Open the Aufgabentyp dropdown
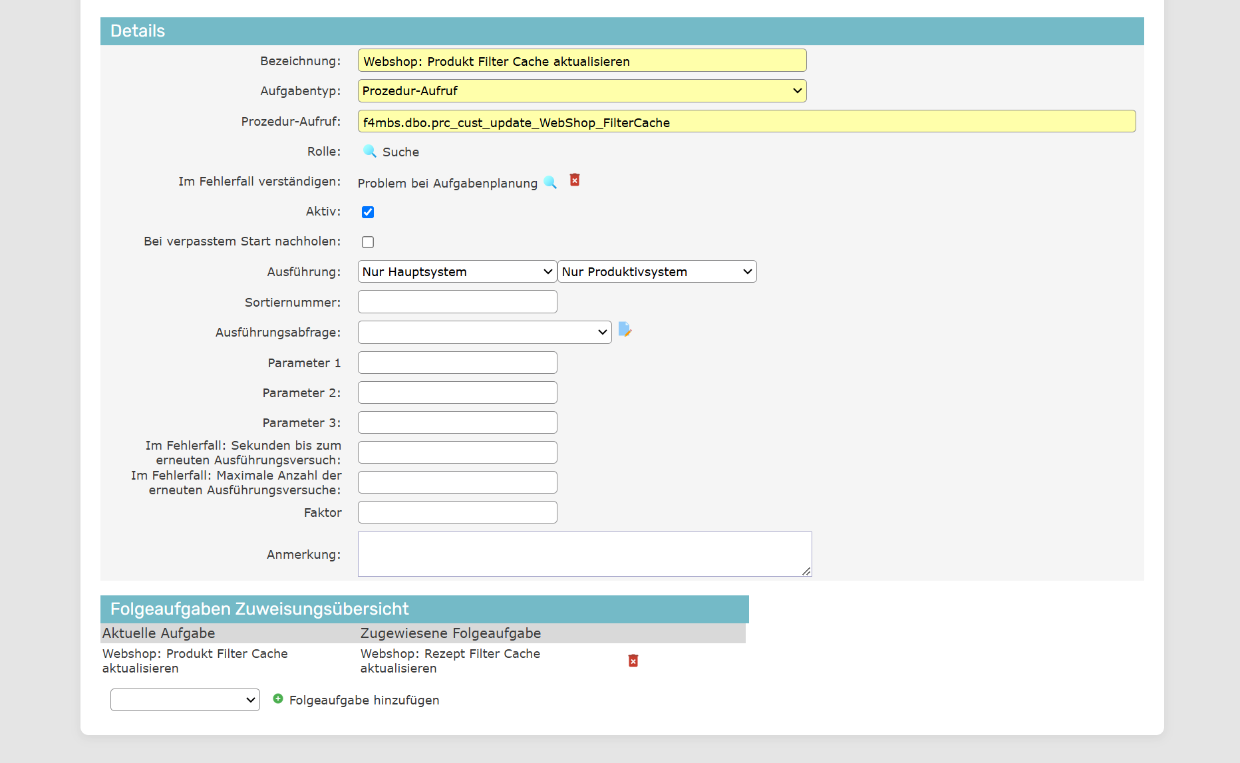The width and height of the screenshot is (1240, 763). pos(581,91)
